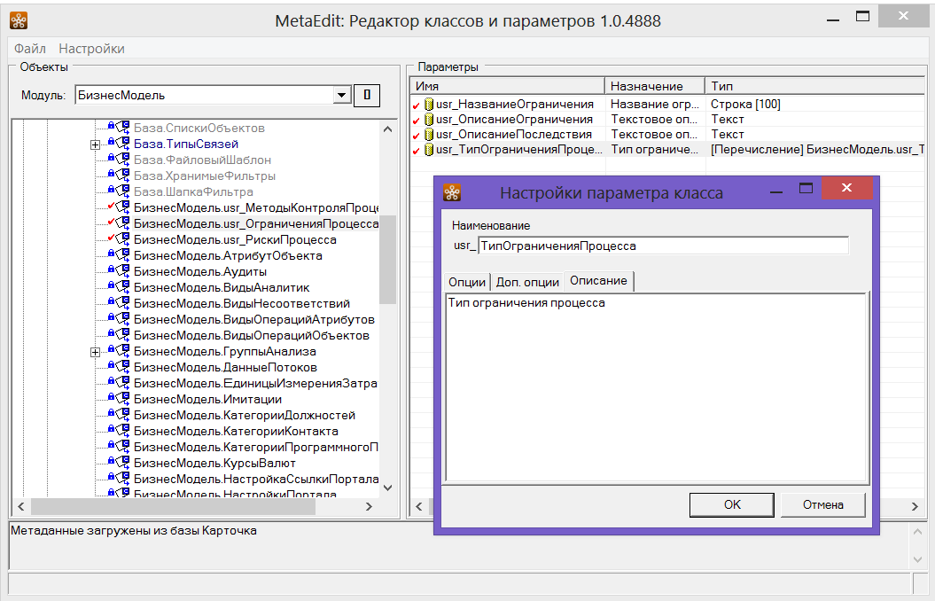Open the Файл menu
935x601 pixels.
coord(30,49)
